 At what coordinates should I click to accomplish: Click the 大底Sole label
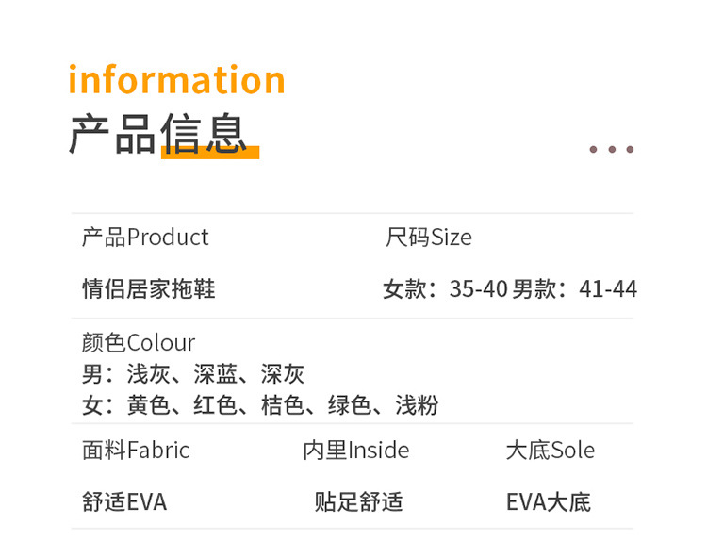click(x=551, y=451)
